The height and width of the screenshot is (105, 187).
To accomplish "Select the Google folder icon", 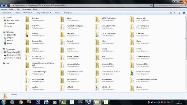I will (97, 50).
